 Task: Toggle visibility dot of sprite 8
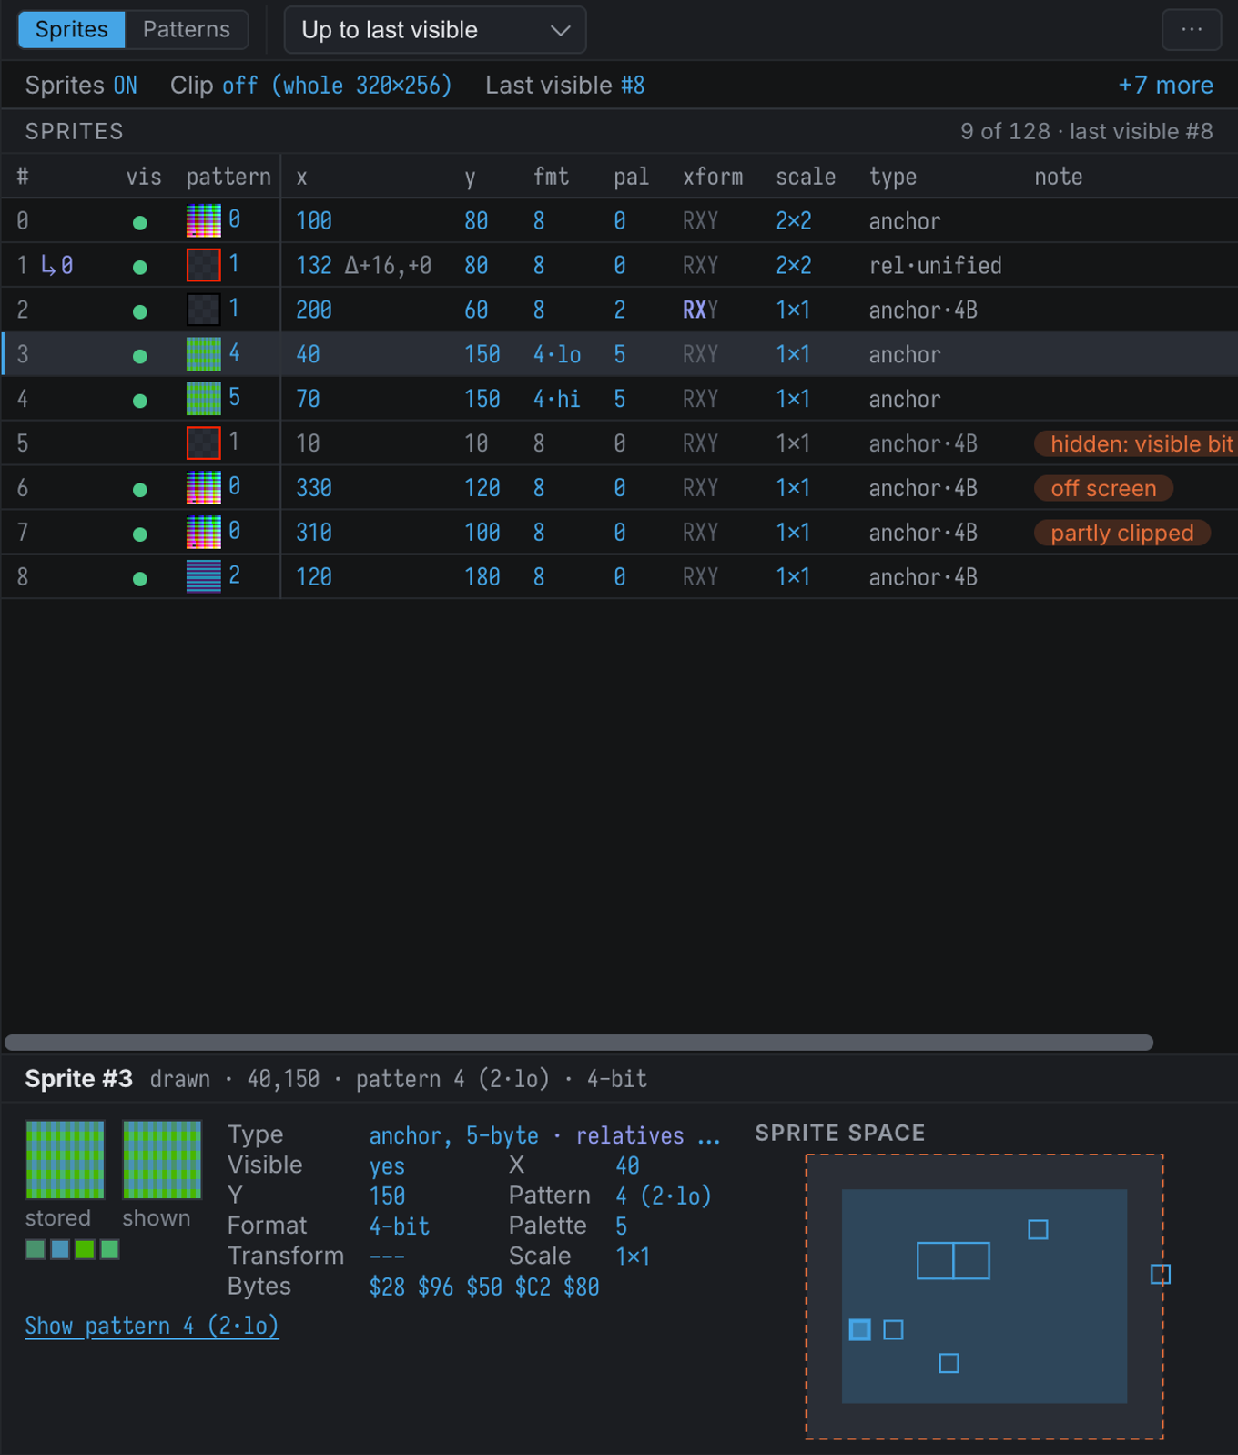coord(139,579)
